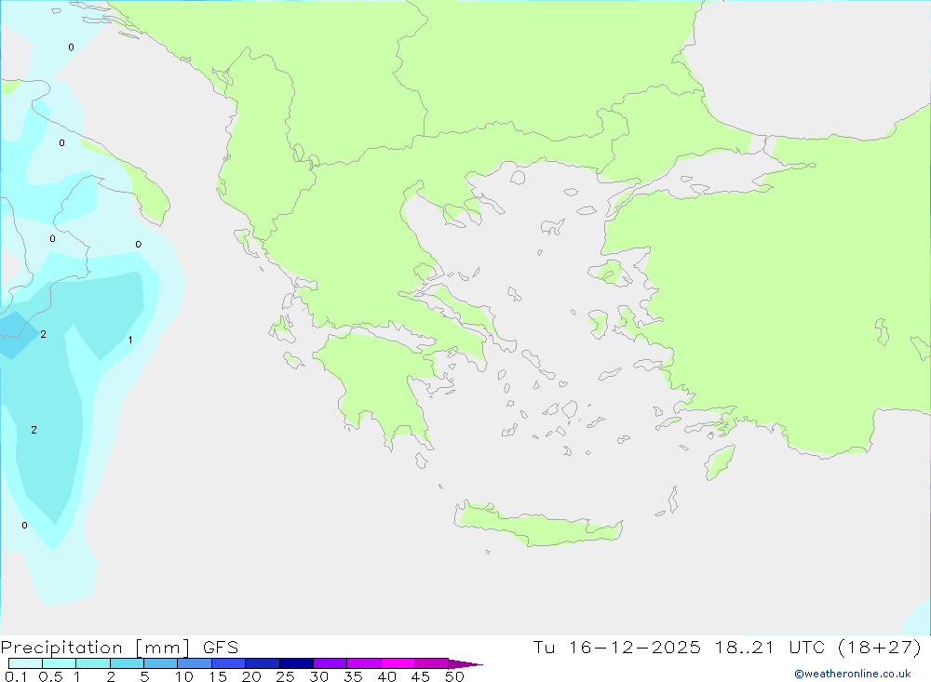
Task: Click the 35–40 mm purple legend swatch
Action: [363, 663]
